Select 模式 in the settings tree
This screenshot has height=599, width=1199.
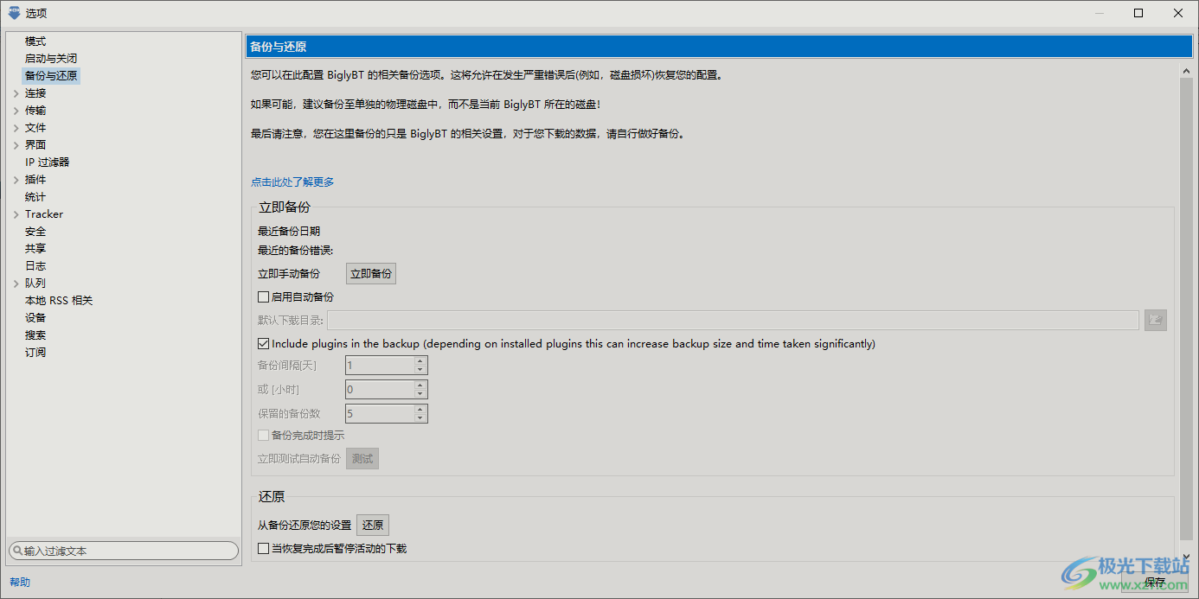point(35,41)
